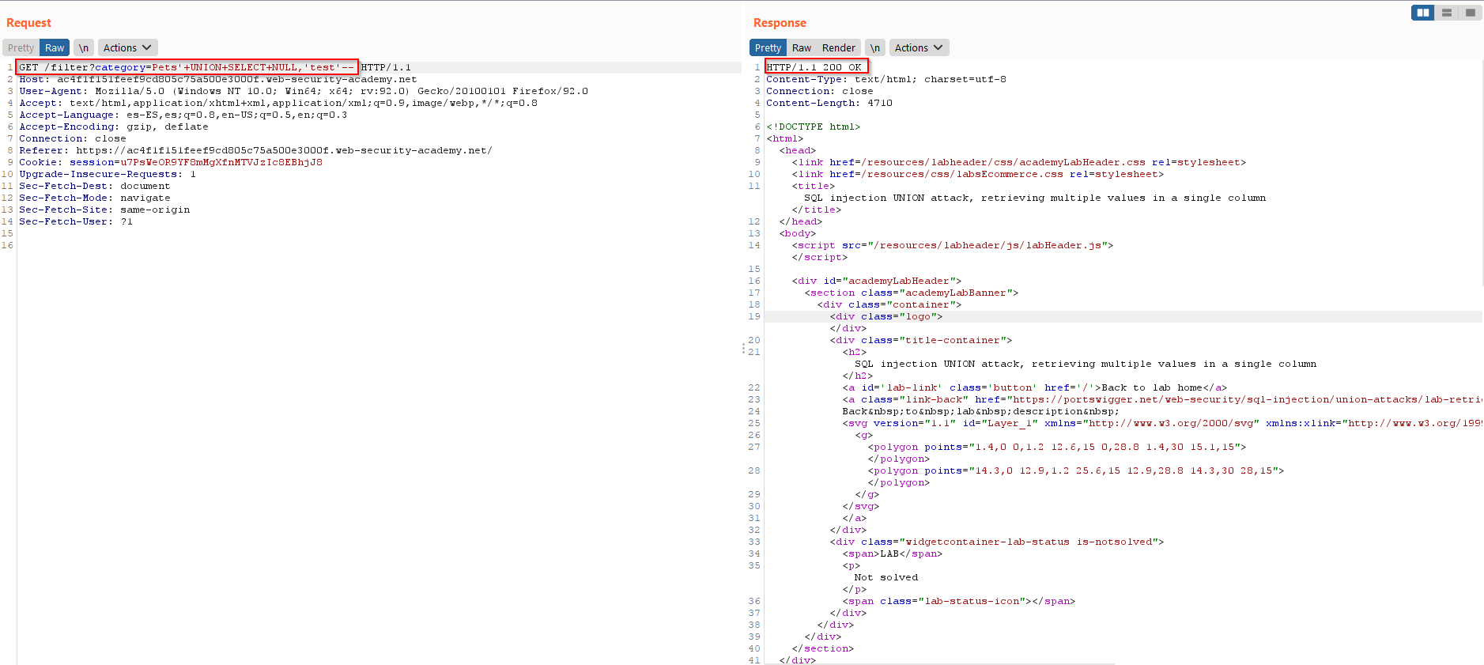Select the Response Pretty tab
This screenshot has width=1484, height=665.
768,47
